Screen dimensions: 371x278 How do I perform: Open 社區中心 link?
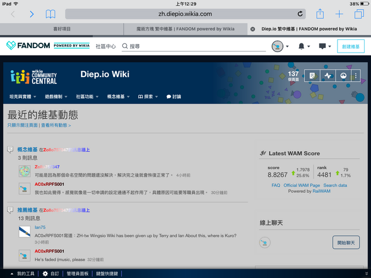click(106, 46)
